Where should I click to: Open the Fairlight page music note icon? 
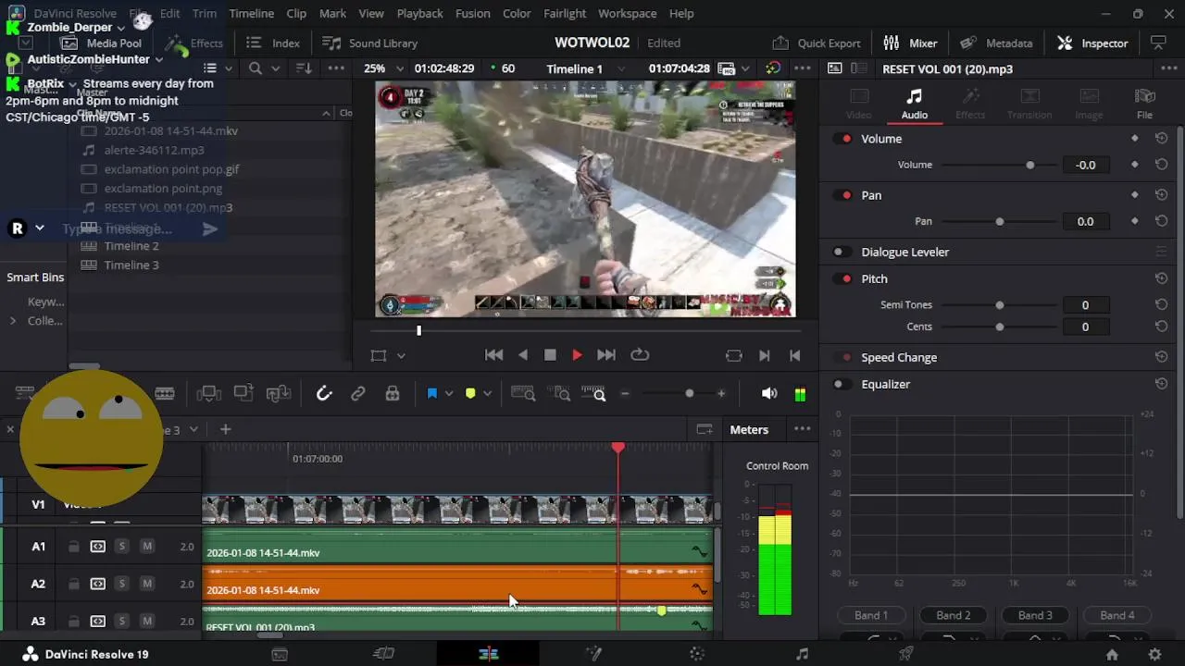pos(802,654)
